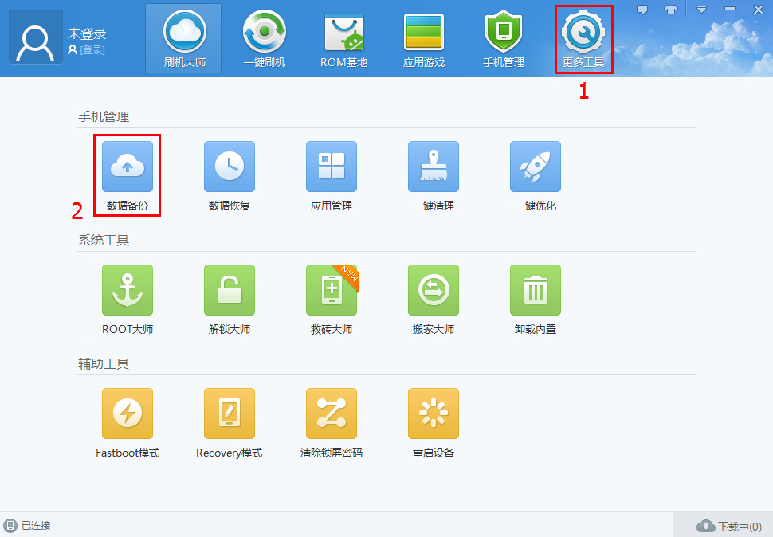This screenshot has width=773, height=537.
Task: Open the 救砖大师 brick rescue tool
Action: pyautogui.click(x=331, y=290)
